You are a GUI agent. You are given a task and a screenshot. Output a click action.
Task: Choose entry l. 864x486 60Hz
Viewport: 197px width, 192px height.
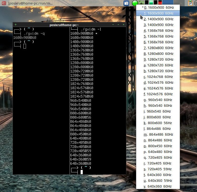pos(158,129)
